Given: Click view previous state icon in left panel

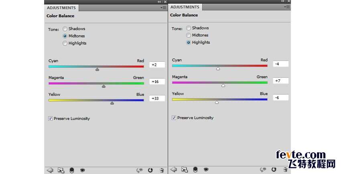Looking at the screenshot, I should click(139, 170).
